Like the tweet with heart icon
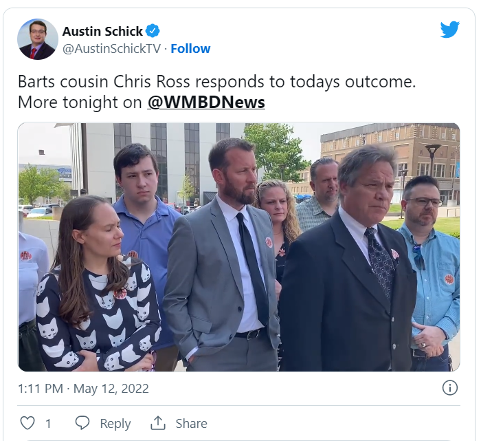The image size is (481, 441). coord(27,423)
